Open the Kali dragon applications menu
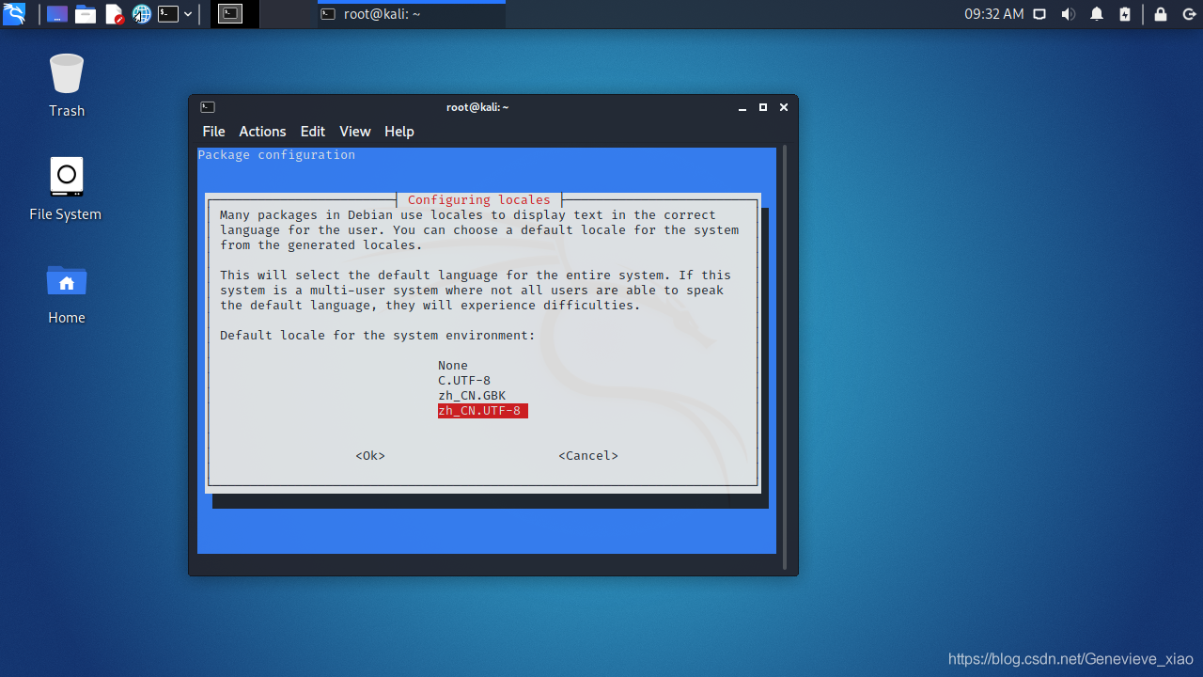Screen dimensions: 1203x677 [14, 14]
